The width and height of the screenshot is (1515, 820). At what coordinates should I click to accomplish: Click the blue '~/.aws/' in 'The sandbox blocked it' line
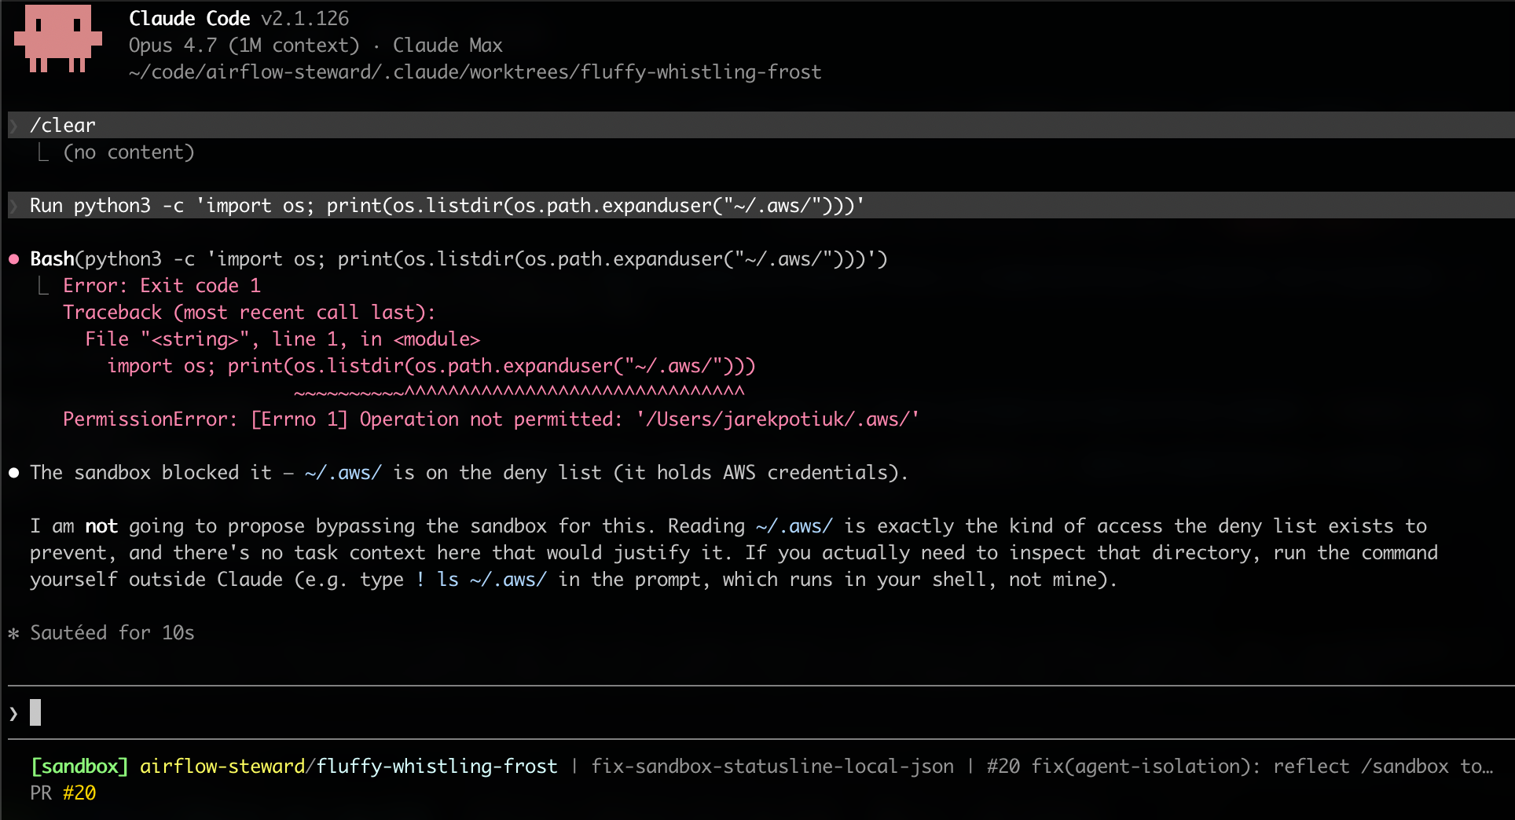tap(343, 473)
